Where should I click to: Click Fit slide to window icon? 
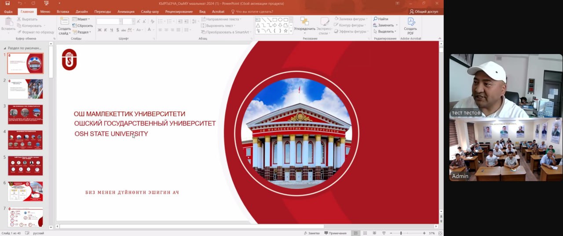pos(440,233)
